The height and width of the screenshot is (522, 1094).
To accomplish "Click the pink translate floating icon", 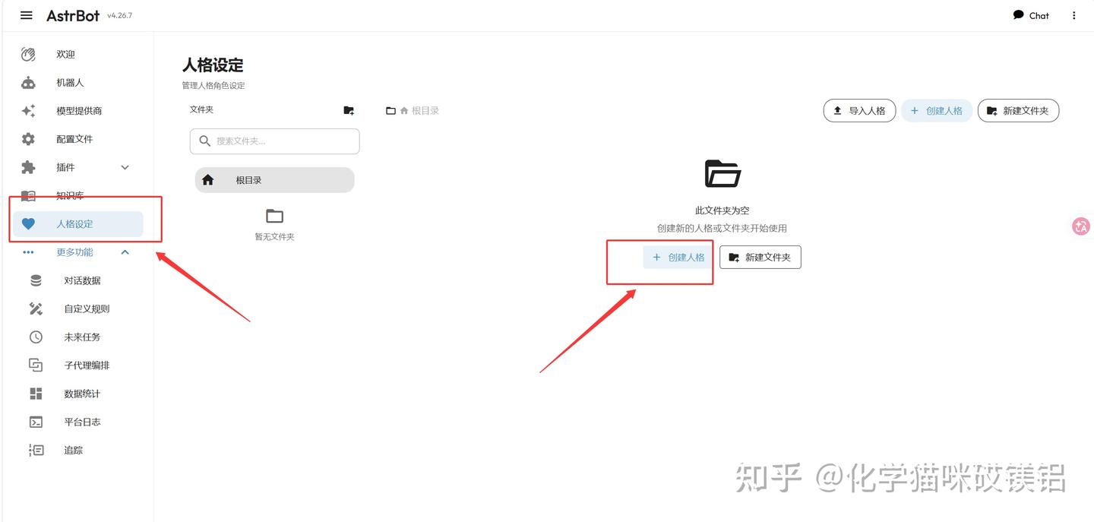I will [x=1081, y=226].
